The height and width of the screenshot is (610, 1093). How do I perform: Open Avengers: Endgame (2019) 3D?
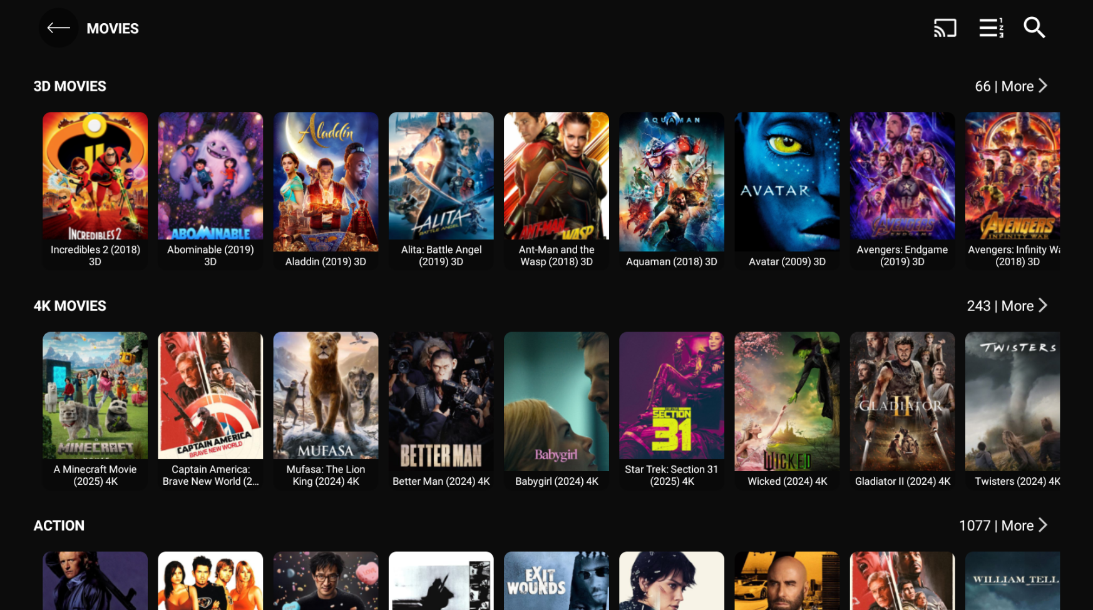[x=902, y=191]
